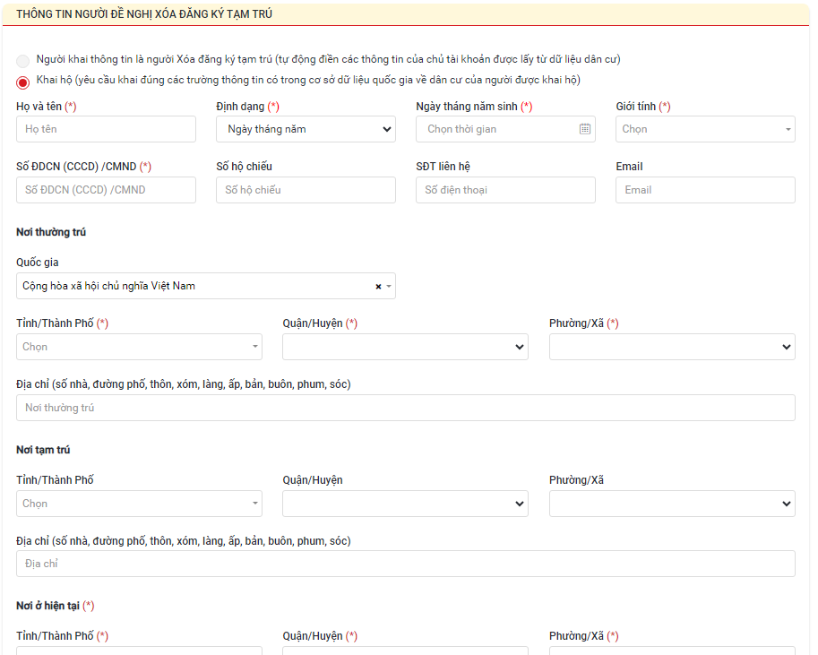Image resolution: width=818 pixels, height=655 pixels.
Task: Click the Email input field
Action: coord(705,190)
